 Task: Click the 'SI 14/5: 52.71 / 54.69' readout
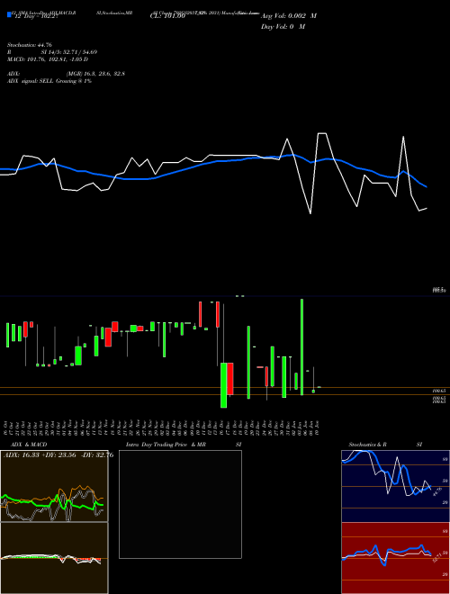tap(69, 52)
